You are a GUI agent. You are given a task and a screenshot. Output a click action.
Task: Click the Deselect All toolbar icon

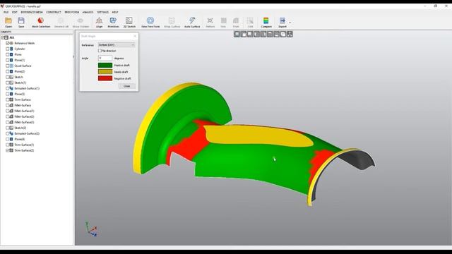[61, 20]
